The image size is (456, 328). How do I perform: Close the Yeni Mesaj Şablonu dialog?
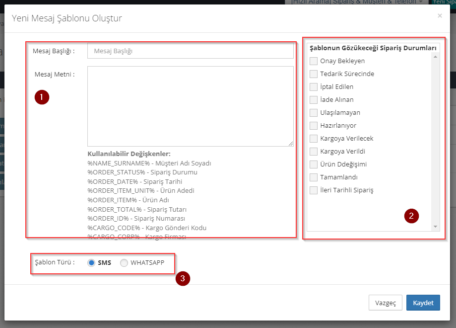(439, 16)
